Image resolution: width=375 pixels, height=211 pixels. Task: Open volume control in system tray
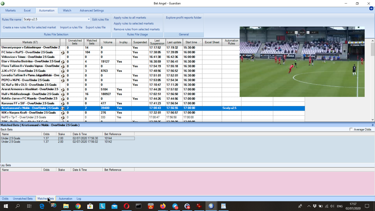point(332,206)
